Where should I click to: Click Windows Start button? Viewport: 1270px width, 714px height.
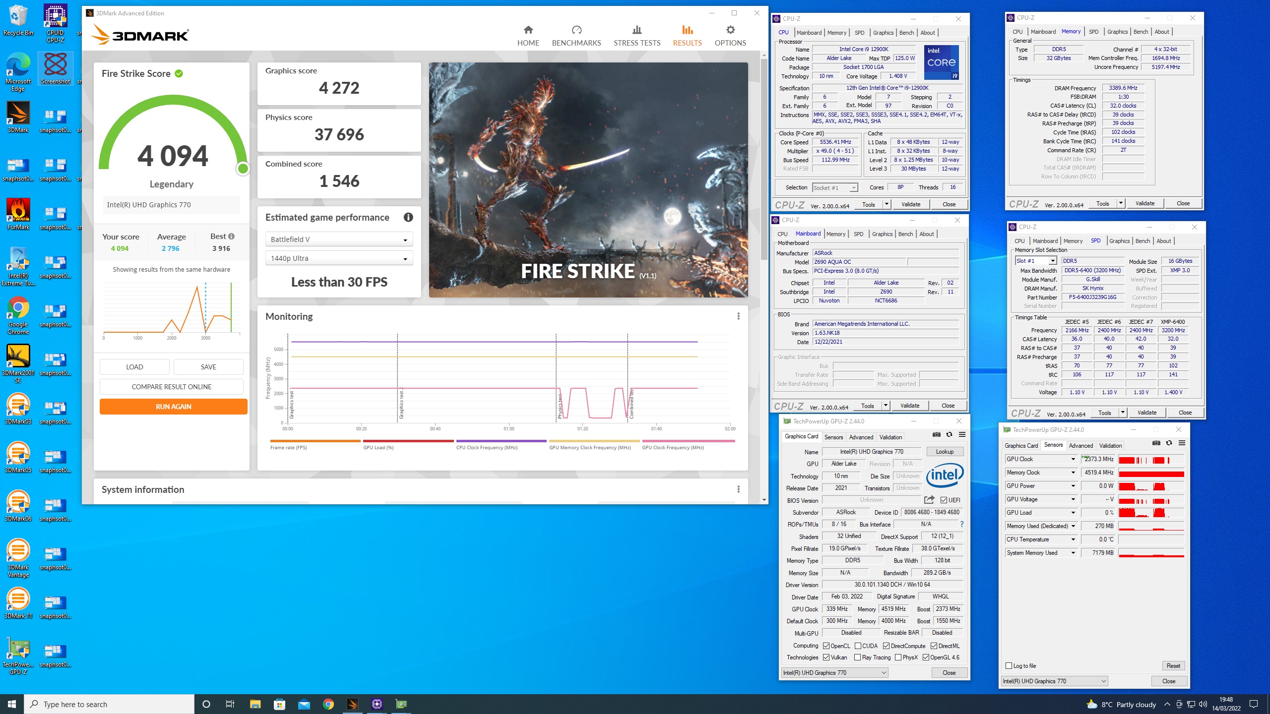point(12,704)
